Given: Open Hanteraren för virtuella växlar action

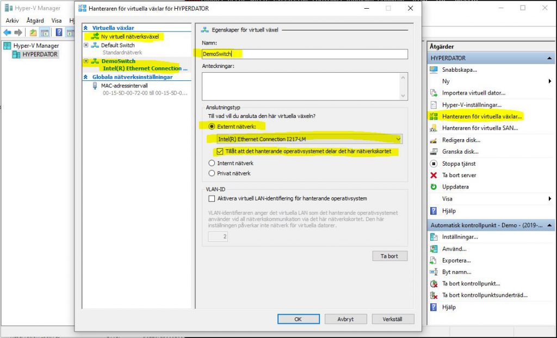Looking at the screenshot, I should coord(482,116).
